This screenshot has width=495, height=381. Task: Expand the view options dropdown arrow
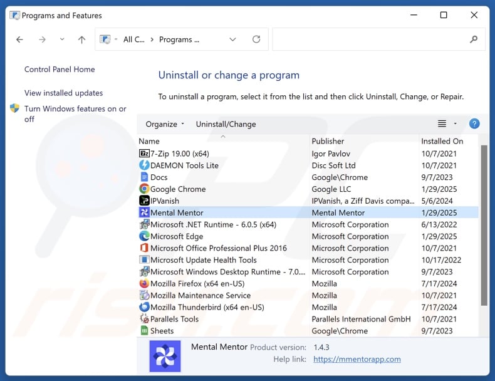456,123
